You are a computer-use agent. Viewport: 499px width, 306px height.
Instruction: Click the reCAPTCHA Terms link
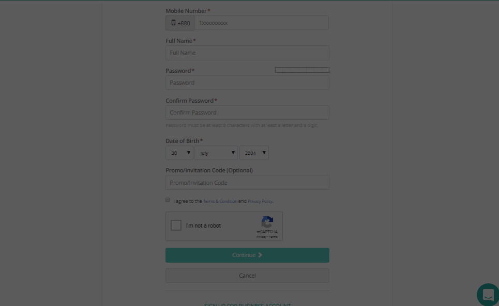click(274, 237)
